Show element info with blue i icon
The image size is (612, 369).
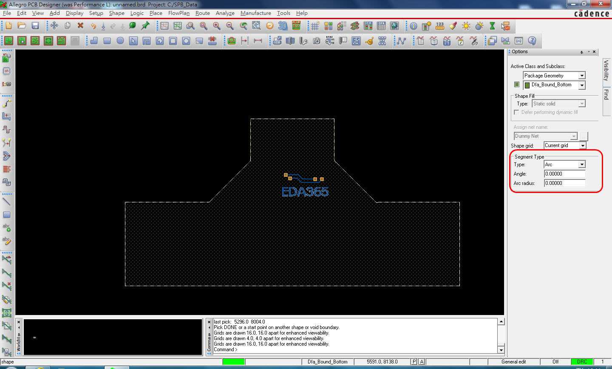pyautogui.click(x=413, y=26)
